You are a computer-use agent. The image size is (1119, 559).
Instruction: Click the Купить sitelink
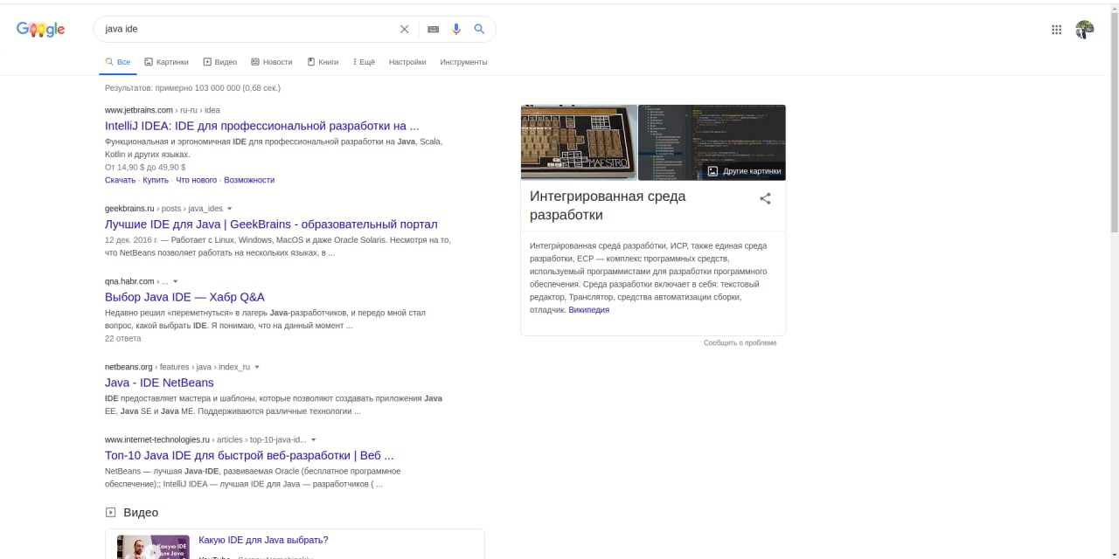[x=156, y=180]
